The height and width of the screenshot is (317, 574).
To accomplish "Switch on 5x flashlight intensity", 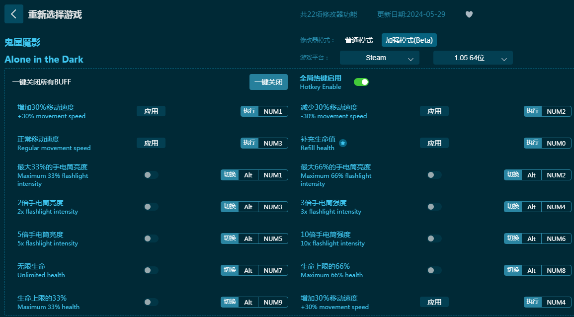I will (x=151, y=238).
